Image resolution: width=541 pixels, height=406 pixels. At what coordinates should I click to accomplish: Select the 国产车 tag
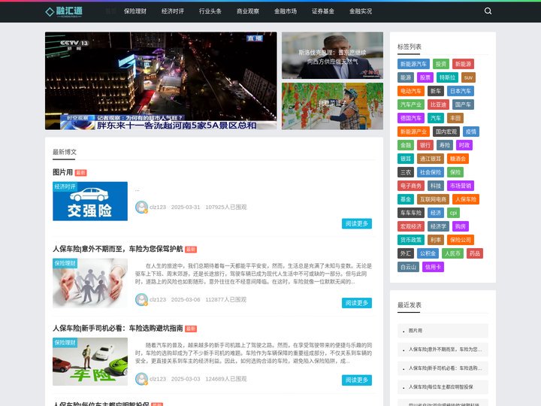(x=463, y=105)
